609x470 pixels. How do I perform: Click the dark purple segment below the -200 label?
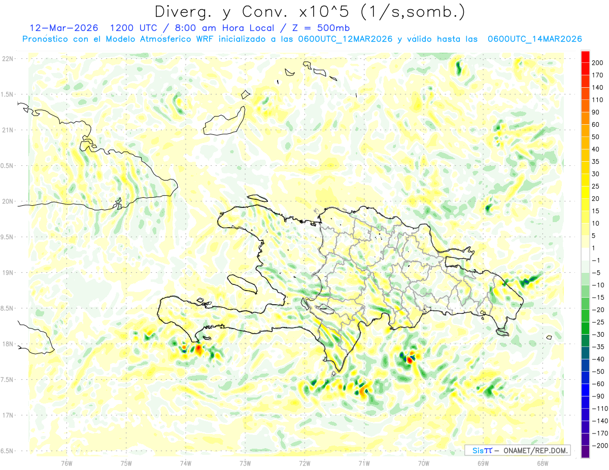click(585, 452)
